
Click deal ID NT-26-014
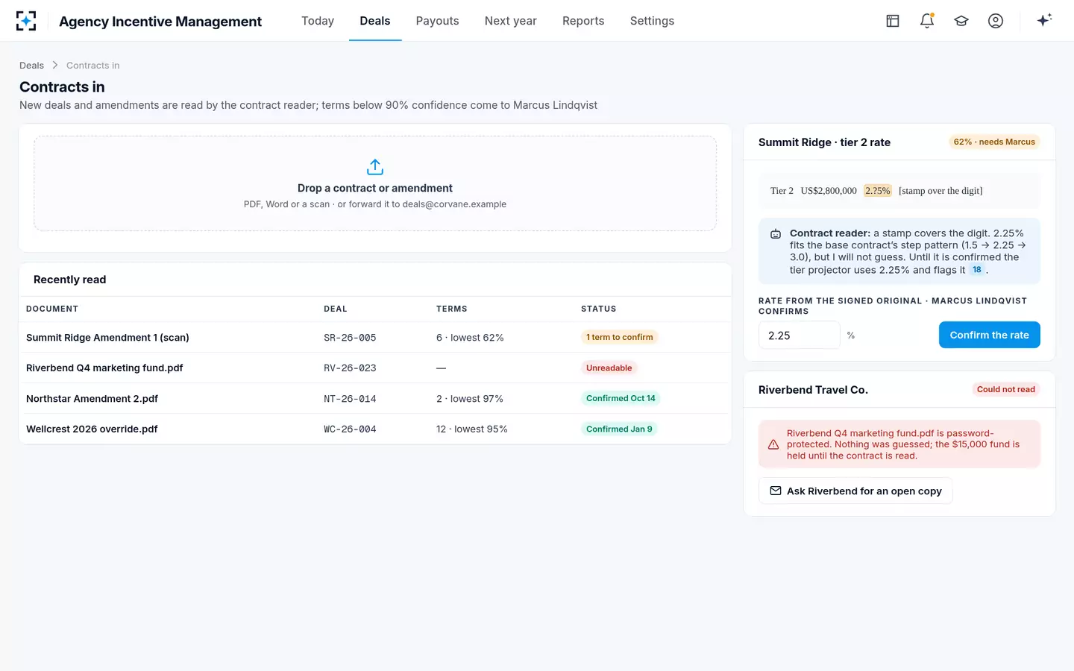tap(350, 399)
